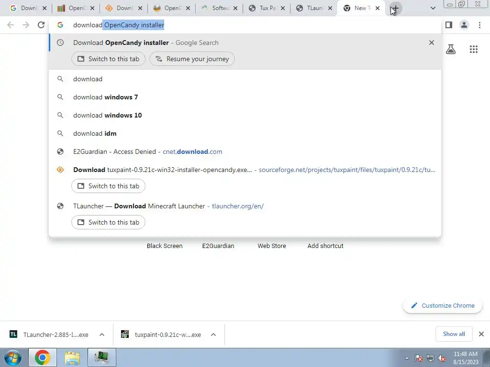Click Switch to this tab under TLauncher suggestion

click(108, 222)
